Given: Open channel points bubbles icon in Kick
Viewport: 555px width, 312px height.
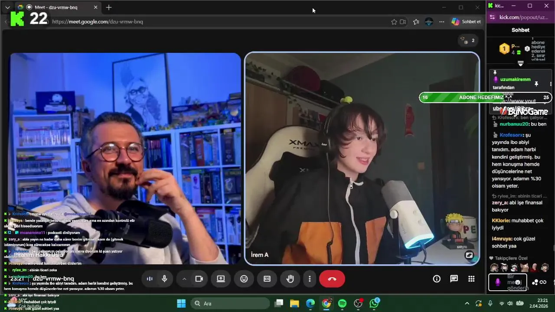Looking at the screenshot, I should (x=535, y=282).
